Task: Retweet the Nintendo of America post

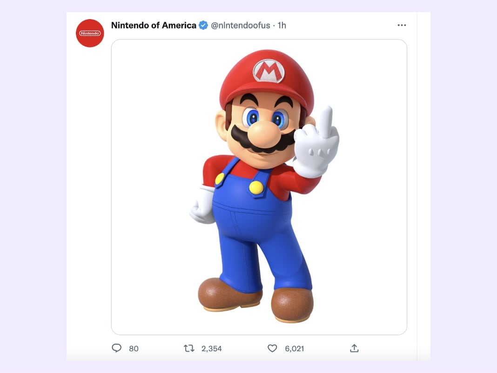Action: 189,348
